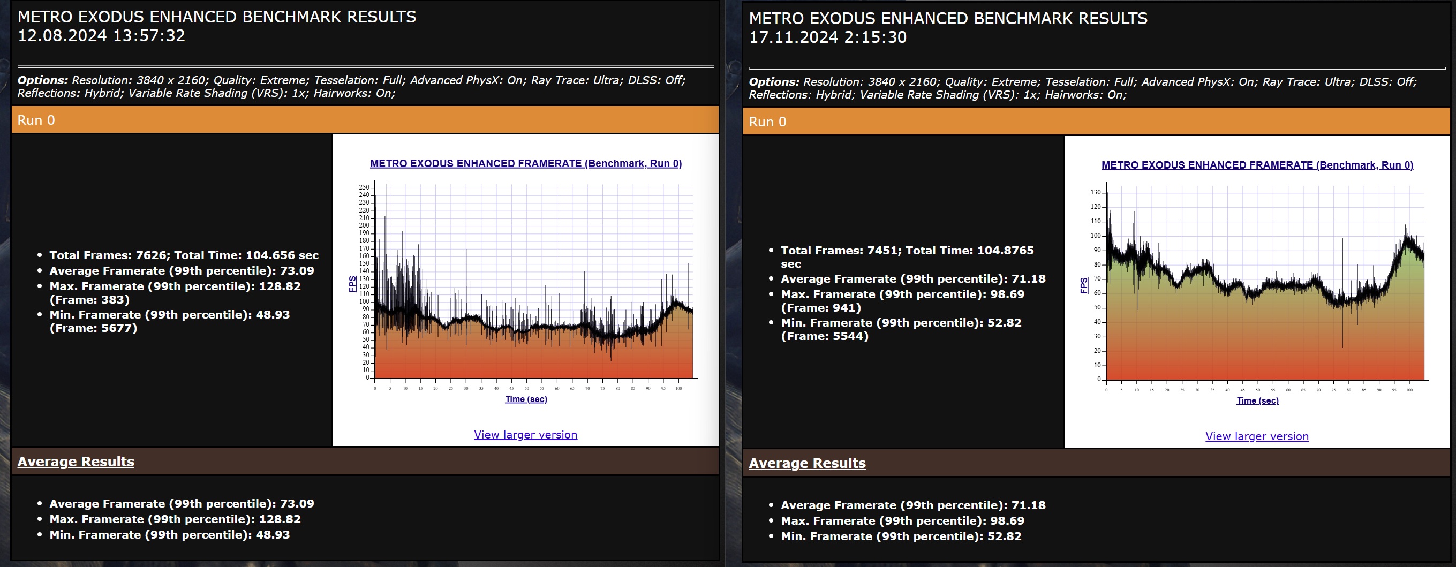Click Run 0 'Average Framerate (99th percentile): 73.09' bullet
Screen dimensions: 1456x567
[x=182, y=271]
